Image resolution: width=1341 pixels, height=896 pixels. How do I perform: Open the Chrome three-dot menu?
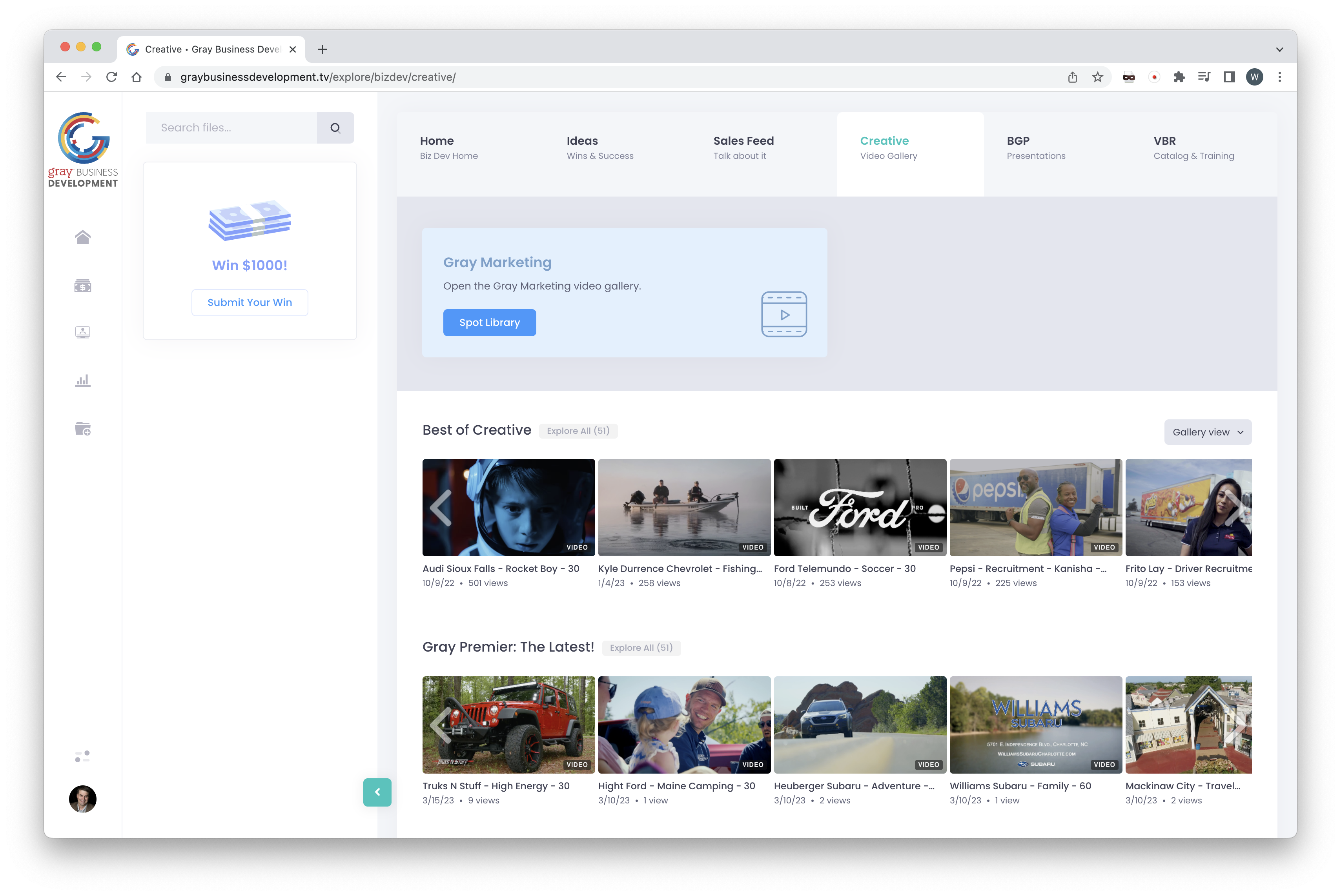1279,77
